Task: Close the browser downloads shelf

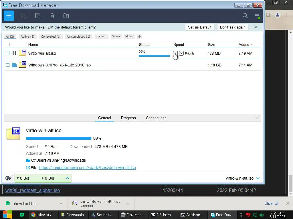Action: [288, 203]
